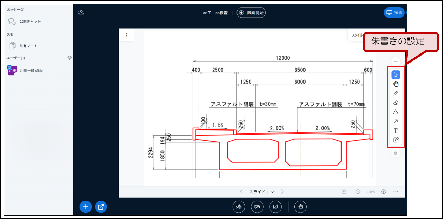The width and height of the screenshot is (443, 219).
Task: Open presentation options three-dot menu
Action: [127, 35]
